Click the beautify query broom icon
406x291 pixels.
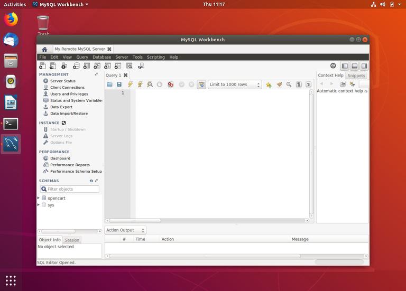point(279,85)
